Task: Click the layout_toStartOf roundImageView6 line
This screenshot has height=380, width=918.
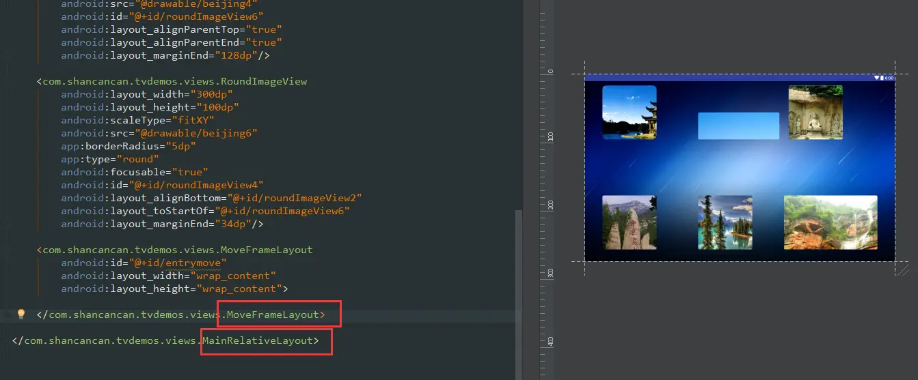Action: point(205,211)
